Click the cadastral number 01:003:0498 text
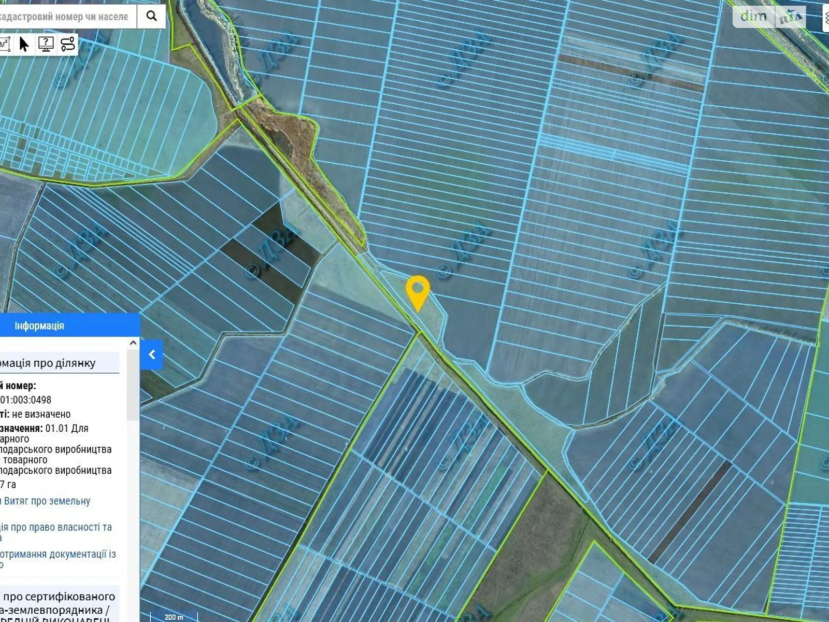 point(26,400)
